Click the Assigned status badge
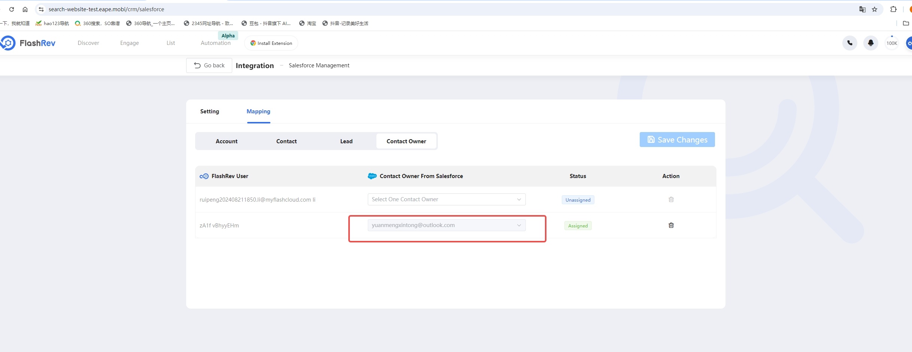Screen dimensions: 912x352 [x=578, y=226]
